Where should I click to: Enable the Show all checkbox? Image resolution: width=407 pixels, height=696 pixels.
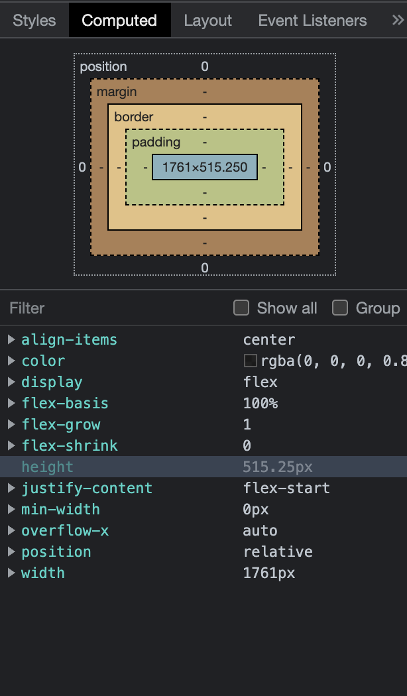[x=241, y=308]
